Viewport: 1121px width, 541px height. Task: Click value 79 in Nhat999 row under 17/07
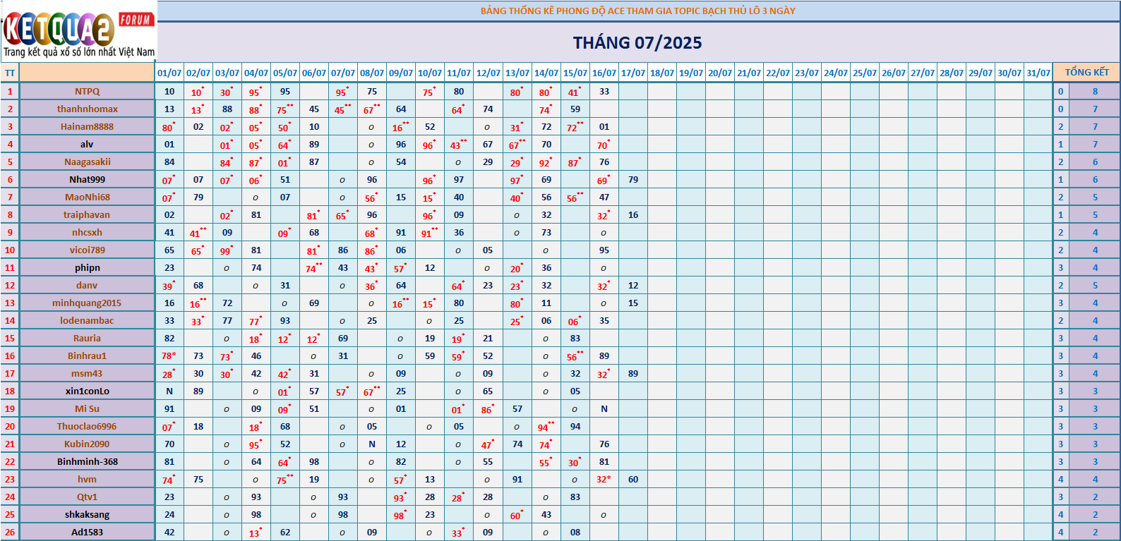point(633,180)
